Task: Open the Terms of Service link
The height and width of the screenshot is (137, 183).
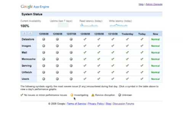Action: point(77,104)
